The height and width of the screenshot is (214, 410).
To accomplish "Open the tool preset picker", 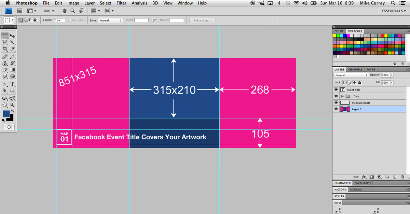I will tap(9, 20).
